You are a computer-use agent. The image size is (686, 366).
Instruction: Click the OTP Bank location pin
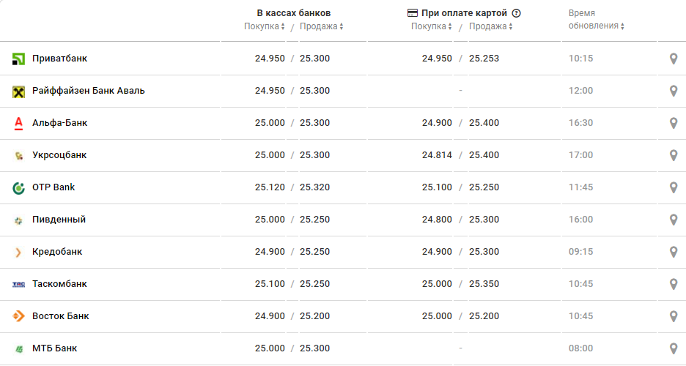point(674,187)
